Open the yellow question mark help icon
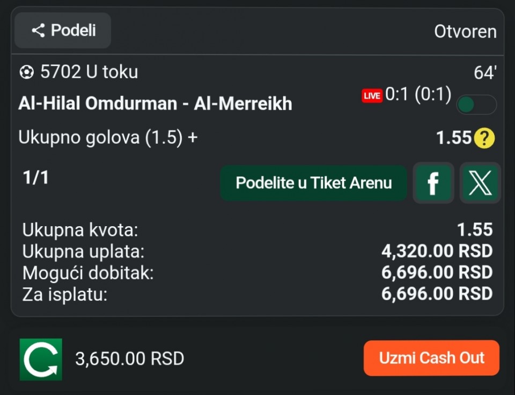This screenshot has width=515, height=395. (x=484, y=139)
